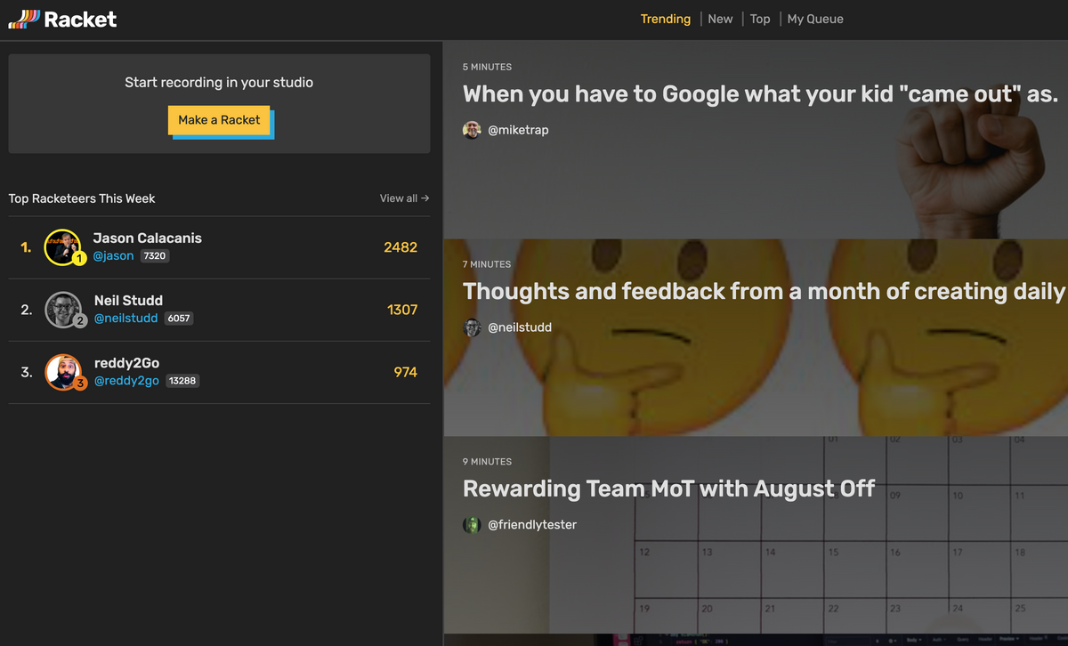1068x646 pixels.
Task: Follow the View all racketeers link
Action: [x=404, y=198]
